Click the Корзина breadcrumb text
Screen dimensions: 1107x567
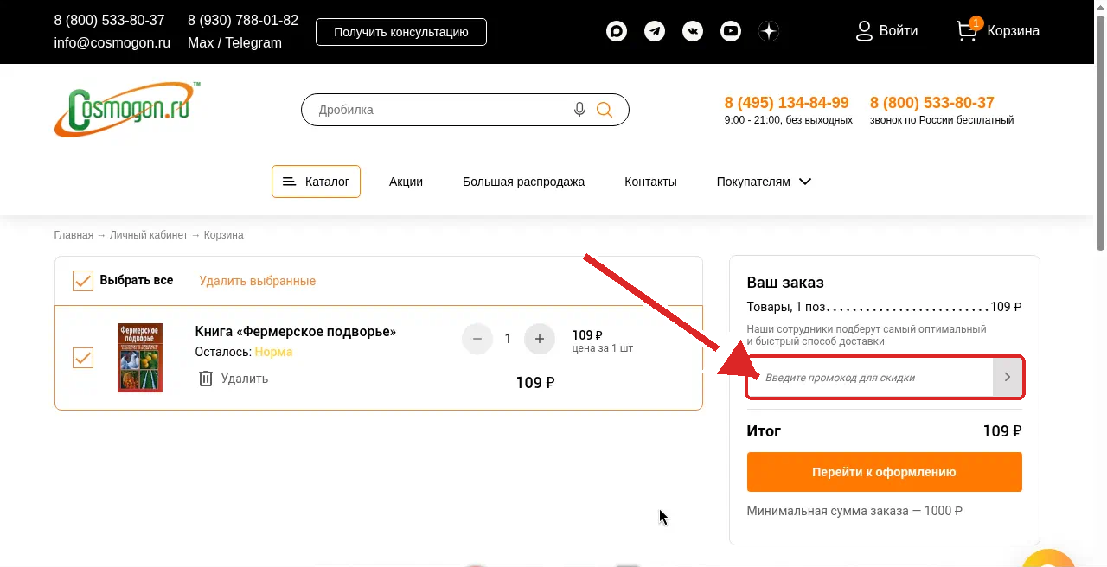click(x=224, y=235)
